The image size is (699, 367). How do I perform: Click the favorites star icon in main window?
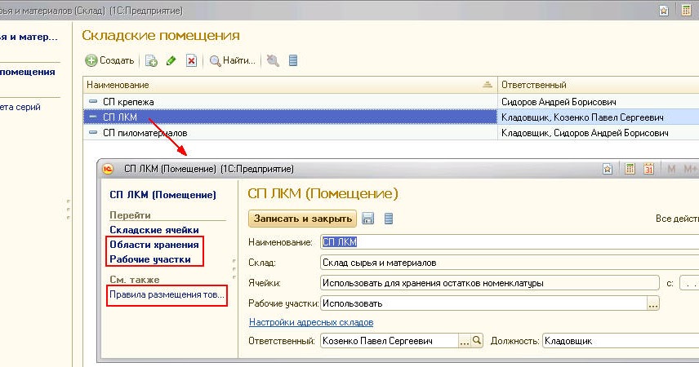[664, 11]
